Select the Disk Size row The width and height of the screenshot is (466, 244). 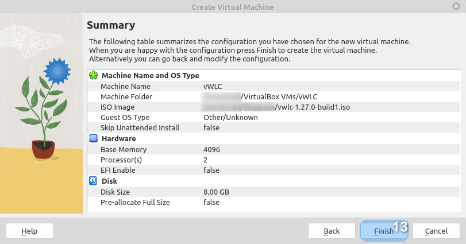pyautogui.click(x=115, y=192)
